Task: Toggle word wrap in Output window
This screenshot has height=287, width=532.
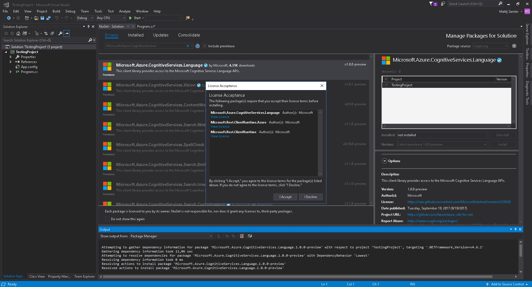Action: point(250,236)
